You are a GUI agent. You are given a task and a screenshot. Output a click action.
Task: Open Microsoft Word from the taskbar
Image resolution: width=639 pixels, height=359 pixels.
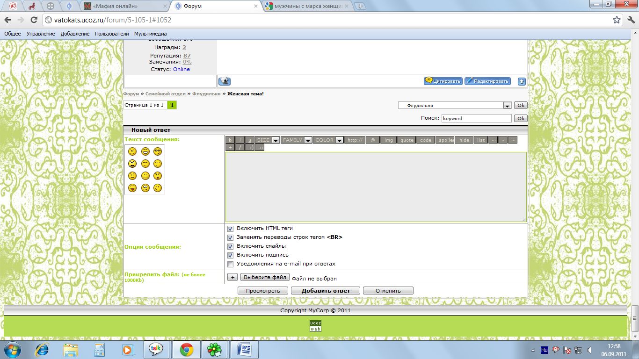click(x=244, y=349)
